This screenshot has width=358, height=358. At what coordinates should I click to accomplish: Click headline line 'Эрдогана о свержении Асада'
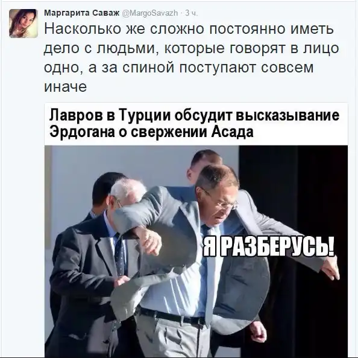151,132
